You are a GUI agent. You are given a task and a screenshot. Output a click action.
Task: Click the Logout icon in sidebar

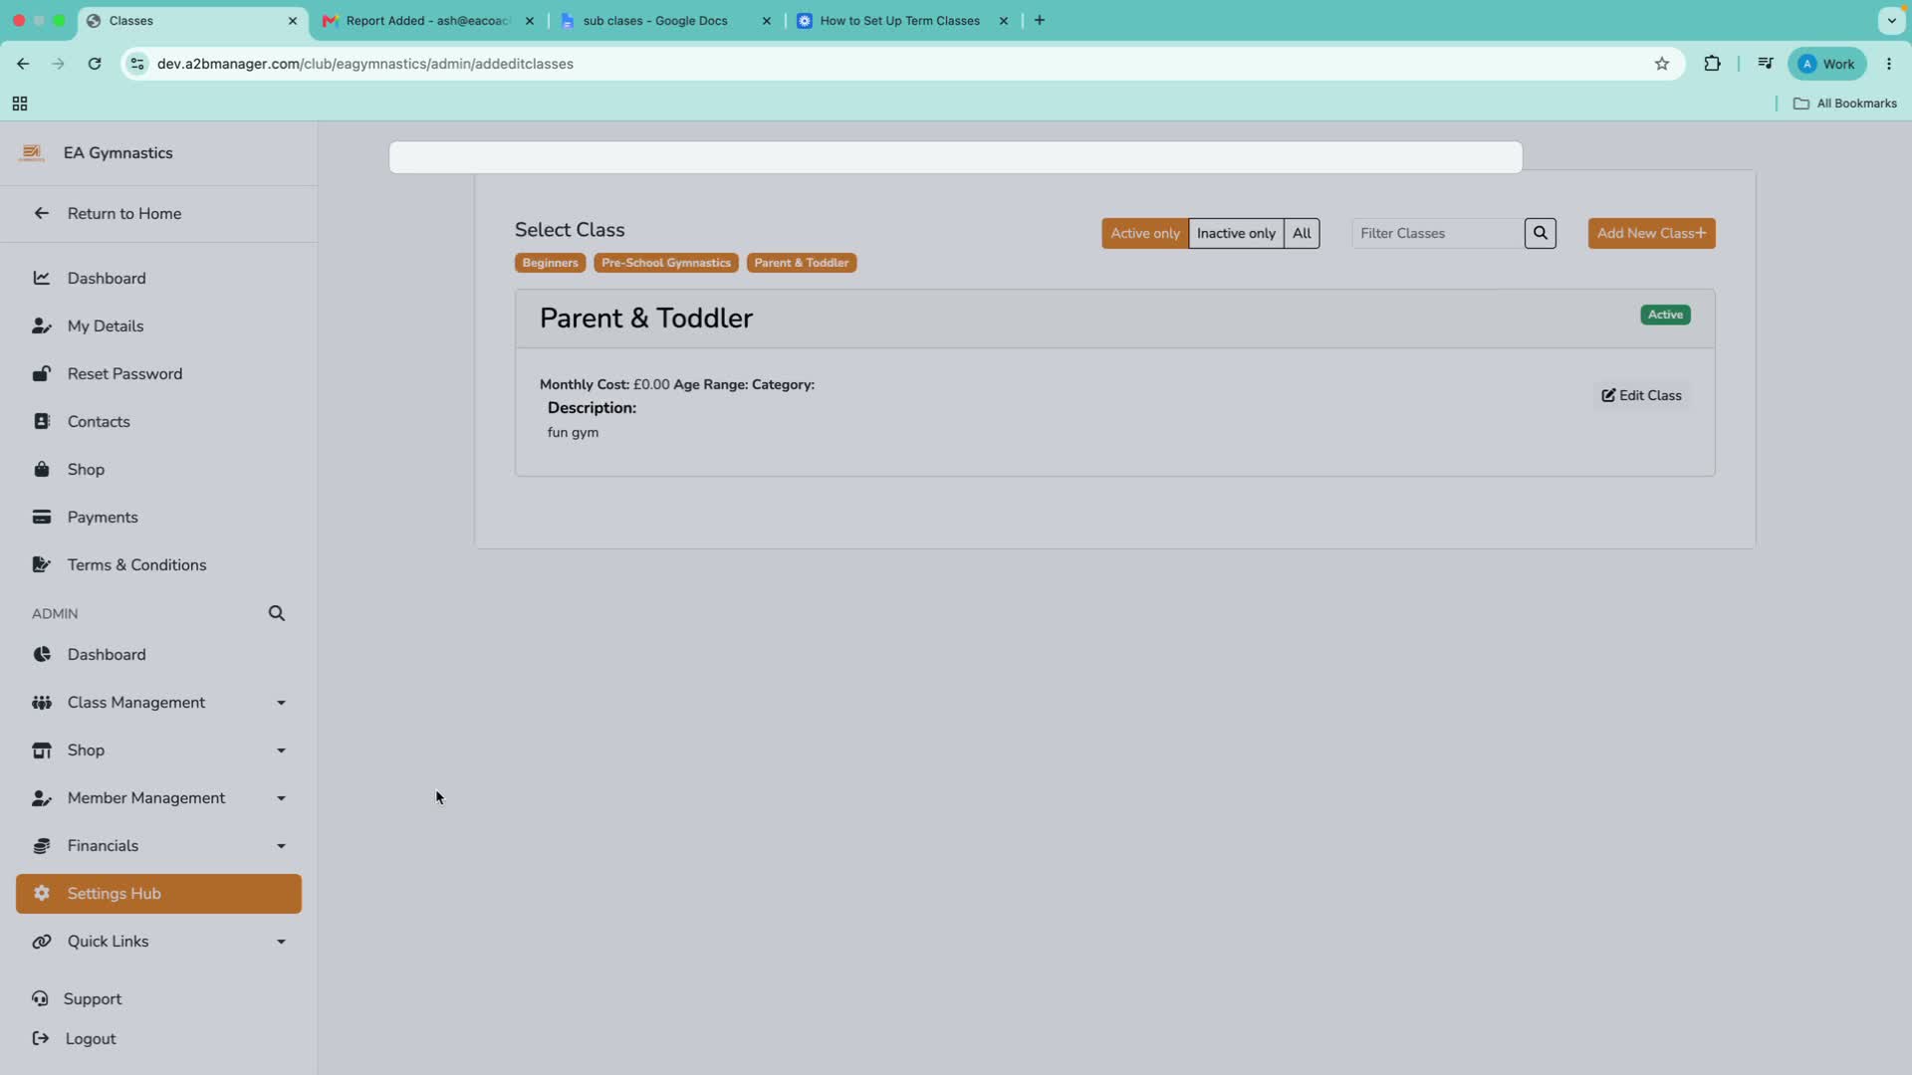point(41,1038)
